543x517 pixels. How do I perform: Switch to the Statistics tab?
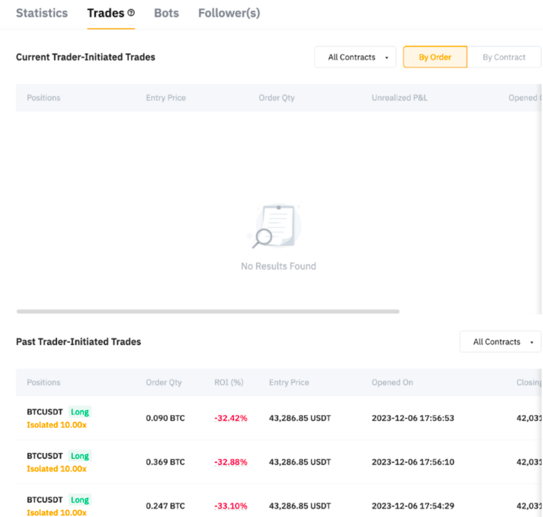tap(42, 13)
